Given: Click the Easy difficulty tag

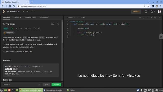Looking at the screenshot, I should [6, 28].
